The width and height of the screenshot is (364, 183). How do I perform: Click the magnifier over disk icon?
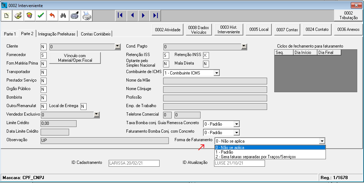[x=75, y=16]
